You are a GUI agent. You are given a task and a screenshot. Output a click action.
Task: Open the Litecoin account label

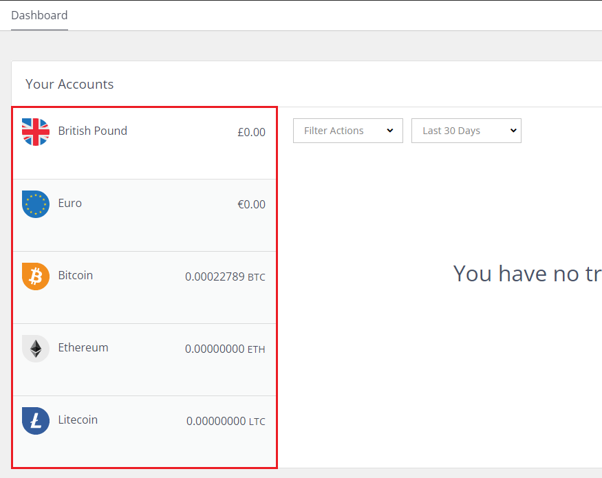point(78,420)
